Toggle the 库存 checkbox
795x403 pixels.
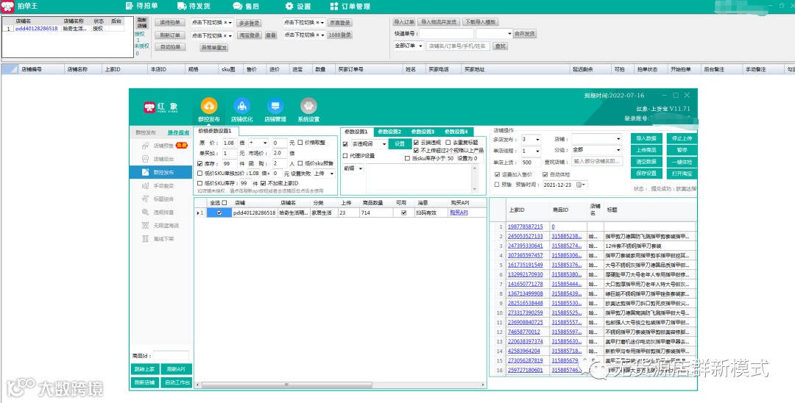click(x=199, y=163)
